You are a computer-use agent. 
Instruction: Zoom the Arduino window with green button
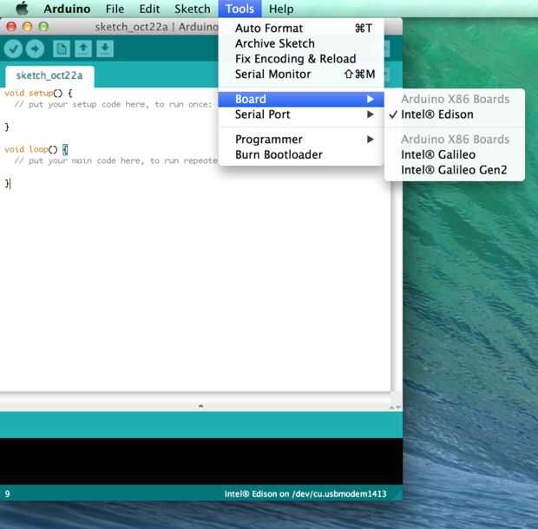[43, 26]
